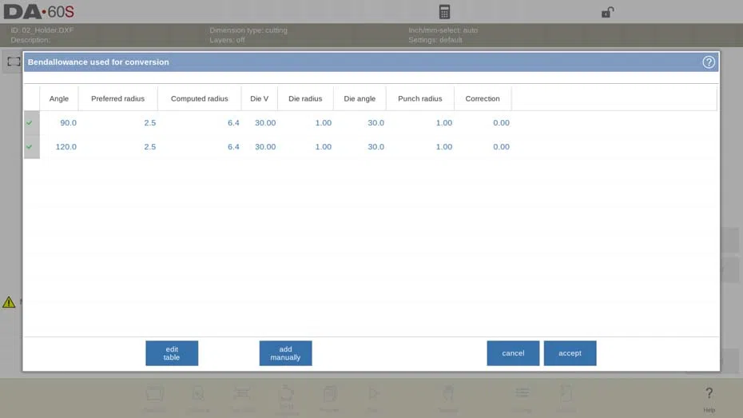743x418 pixels.
Task: Open dialog help question mark icon
Action: (709, 62)
